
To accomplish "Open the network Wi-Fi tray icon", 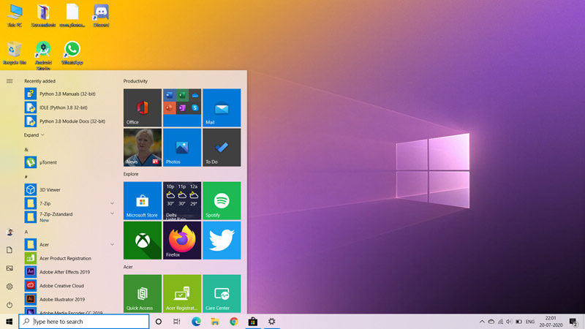I will [x=501, y=322].
